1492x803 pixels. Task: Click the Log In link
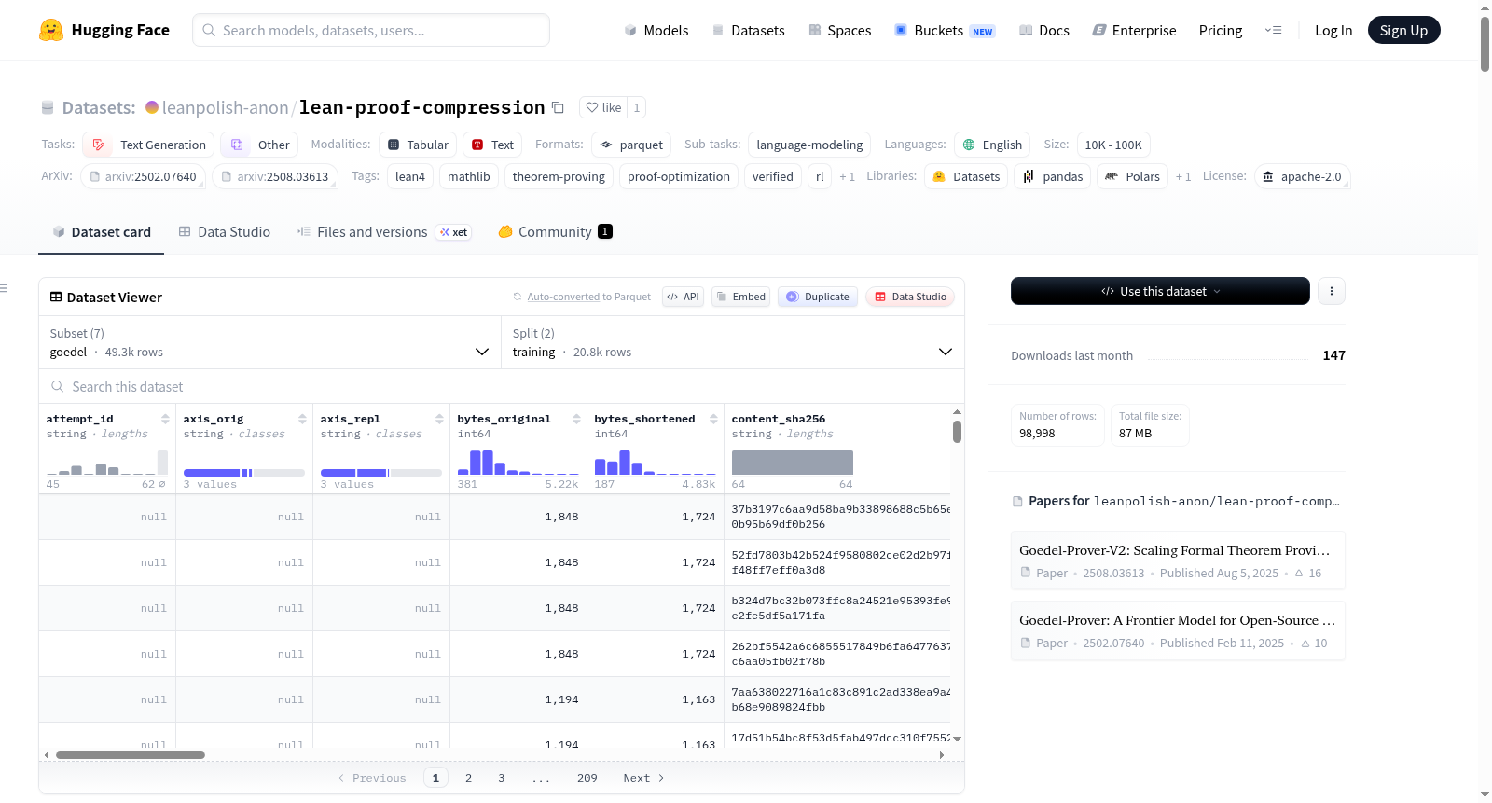pos(1333,30)
